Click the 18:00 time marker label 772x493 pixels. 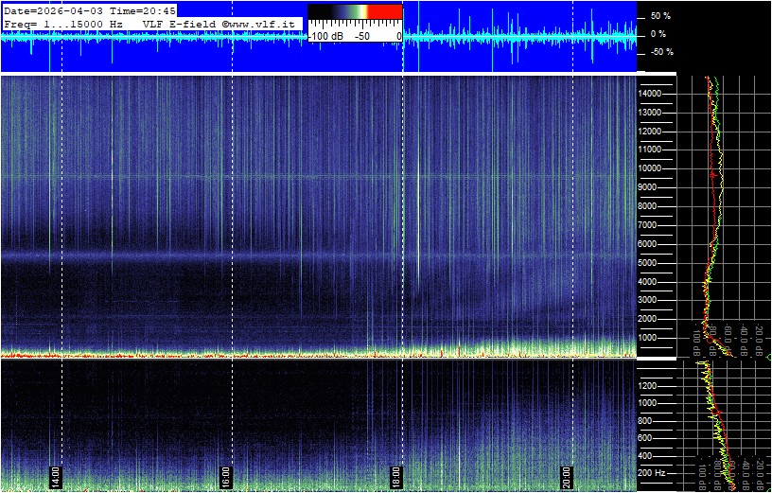pyautogui.click(x=395, y=477)
